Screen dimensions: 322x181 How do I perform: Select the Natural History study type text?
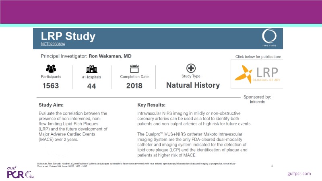(x=193, y=85)
